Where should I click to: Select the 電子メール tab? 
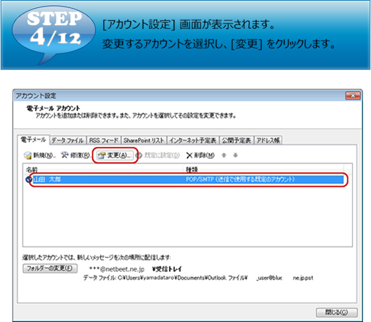point(33,140)
